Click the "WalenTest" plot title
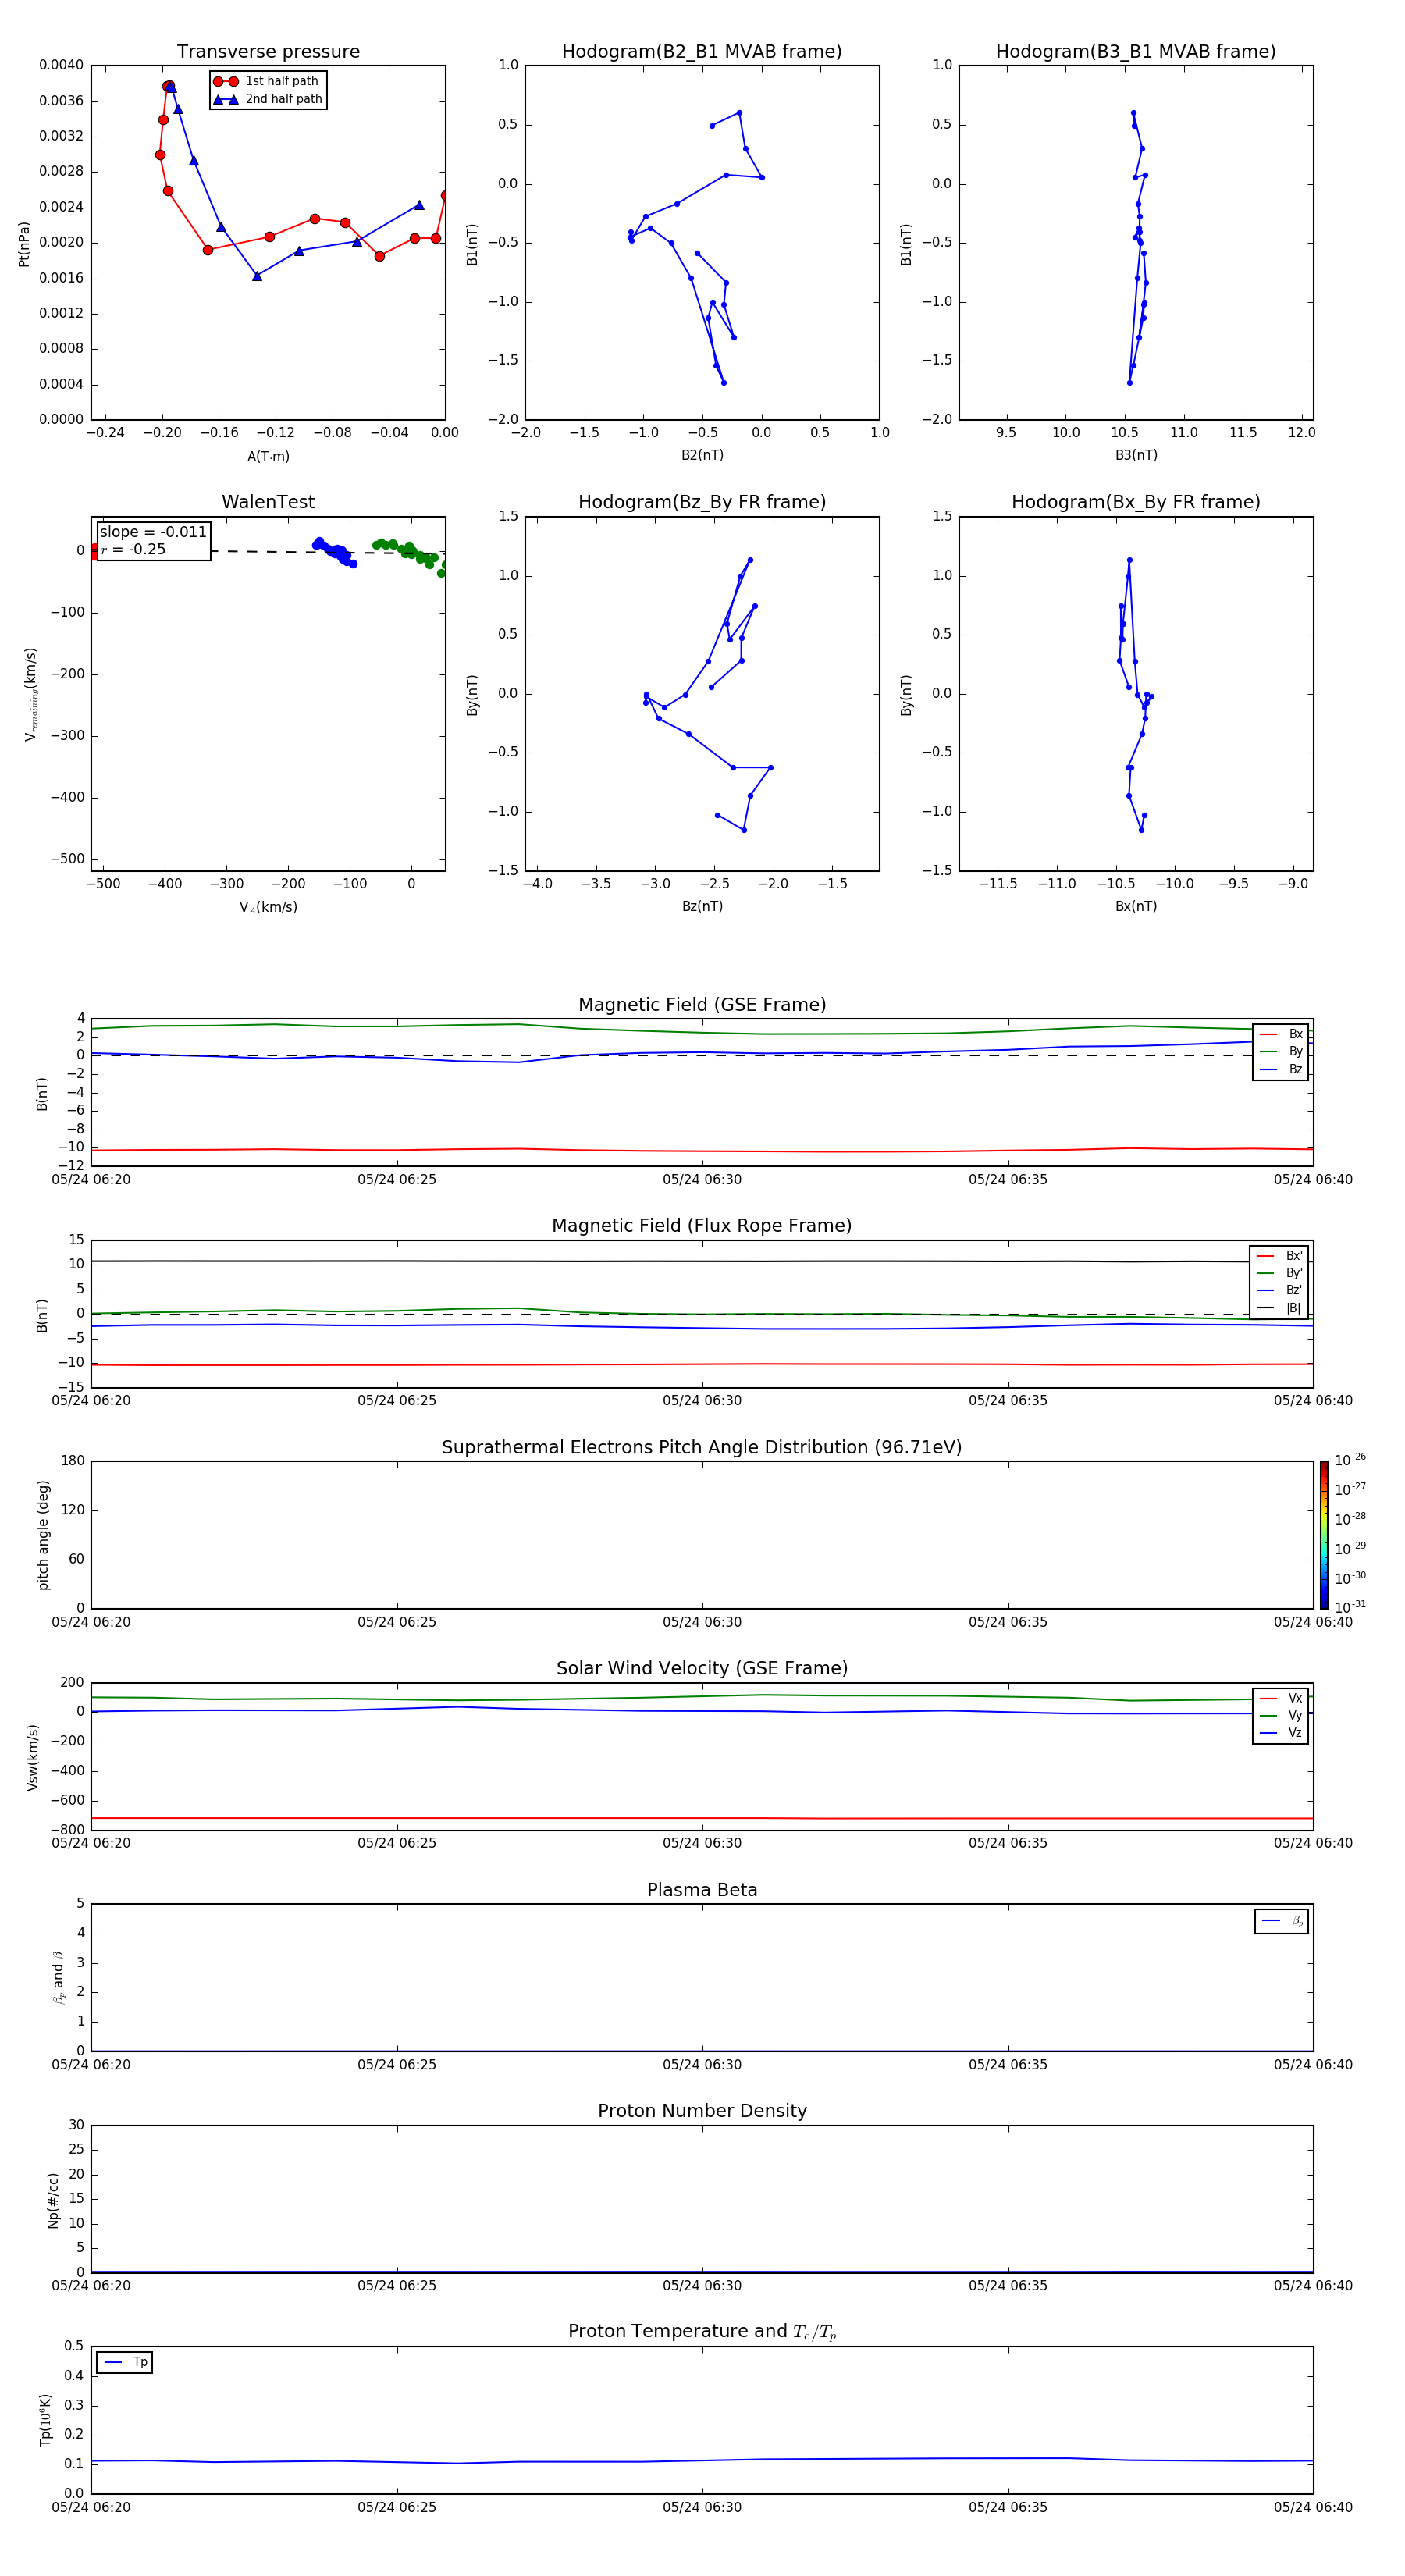The height and width of the screenshot is (2576, 1405). pyautogui.click(x=268, y=502)
